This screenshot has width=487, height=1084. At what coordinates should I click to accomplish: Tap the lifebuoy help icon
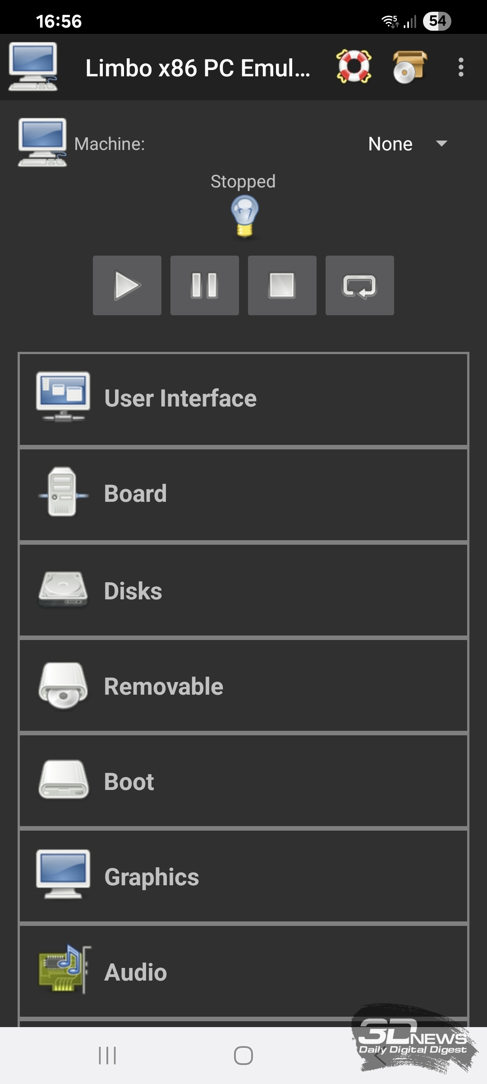pyautogui.click(x=354, y=67)
